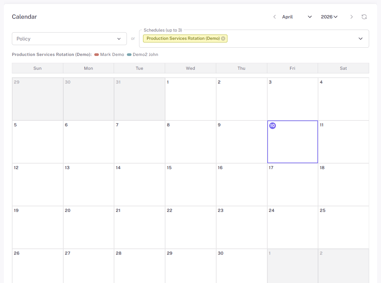The image size is (381, 283).
Task: Open the month selector chevron beside April
Action: pos(309,16)
